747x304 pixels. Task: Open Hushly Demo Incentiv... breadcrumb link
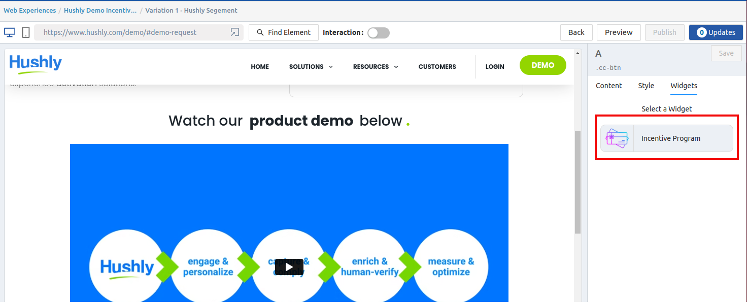(100, 10)
